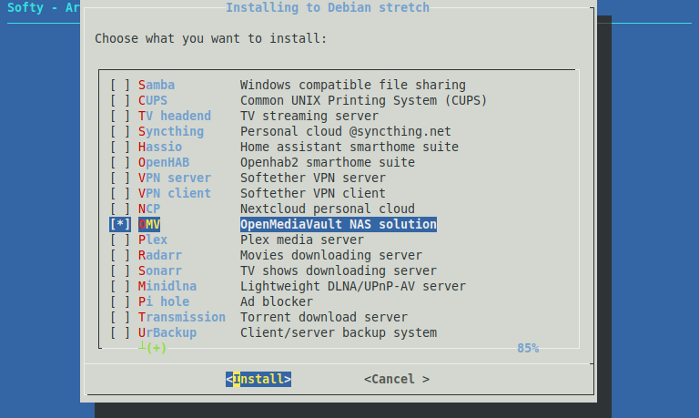Click 'OpenMediaVault NAS solution' description
Viewport: 699px width, 418px height.
[x=339, y=224]
